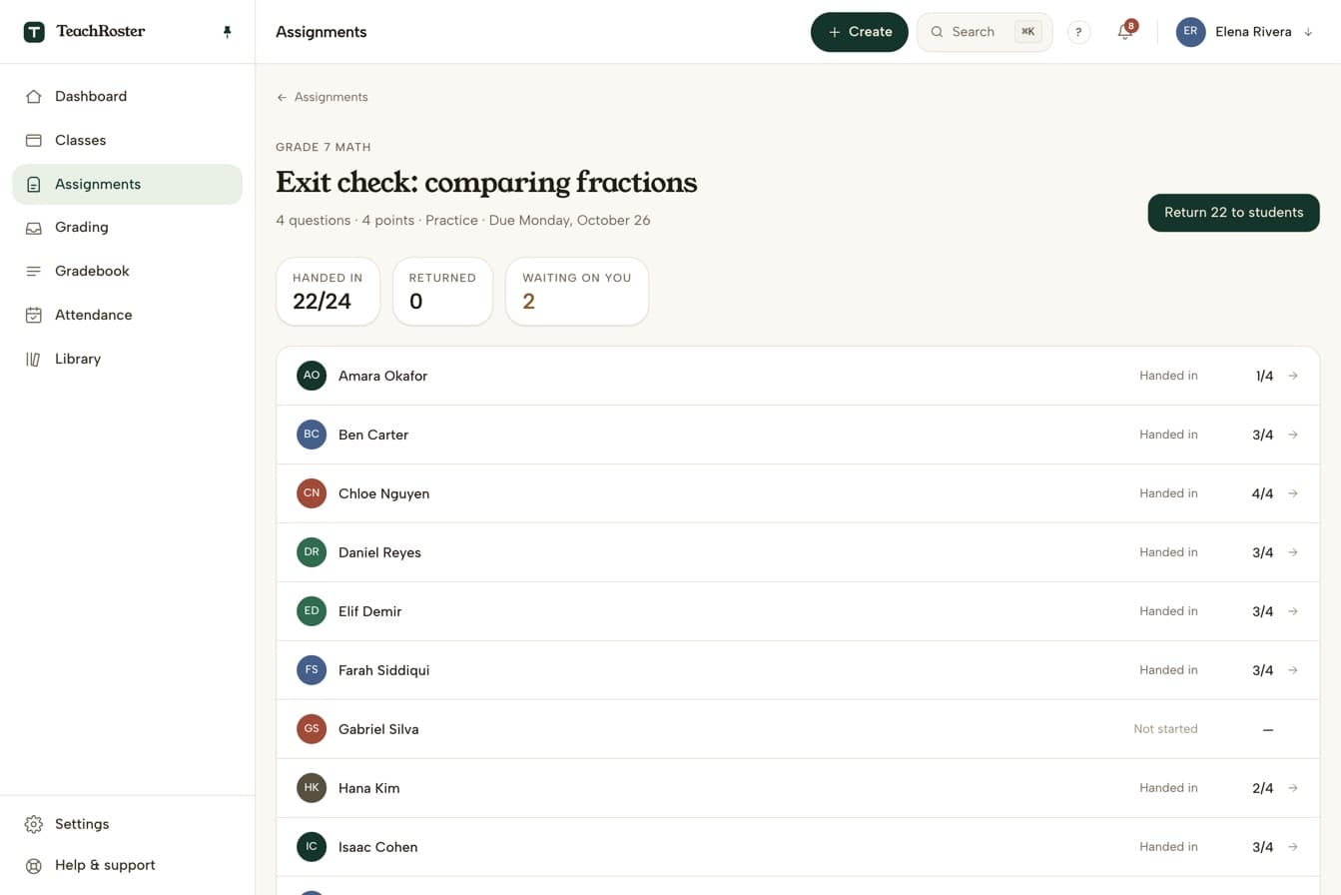
Task: Open Ben Carter's submission arrow
Action: 1293,435
